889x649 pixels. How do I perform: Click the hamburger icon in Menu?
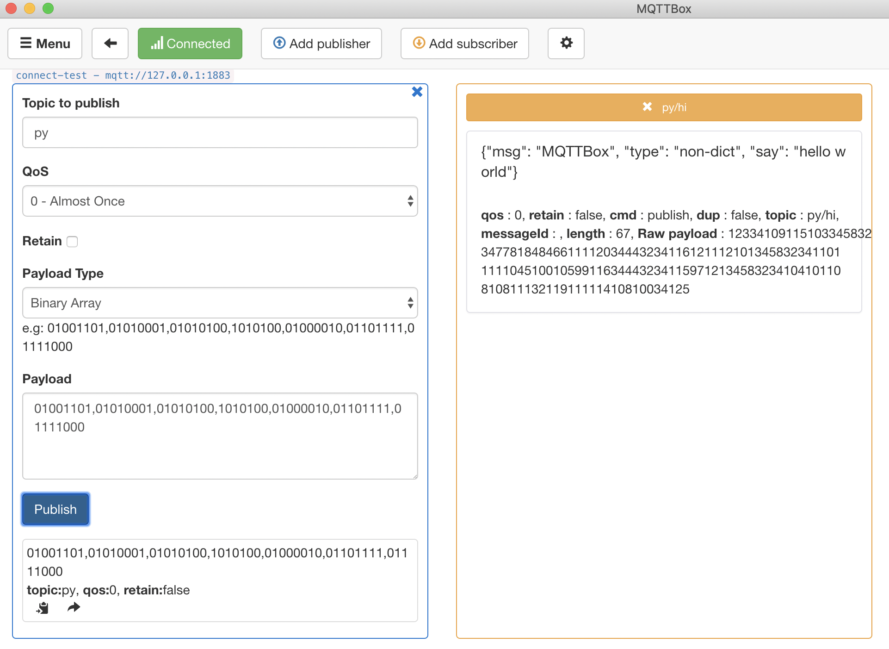point(26,43)
